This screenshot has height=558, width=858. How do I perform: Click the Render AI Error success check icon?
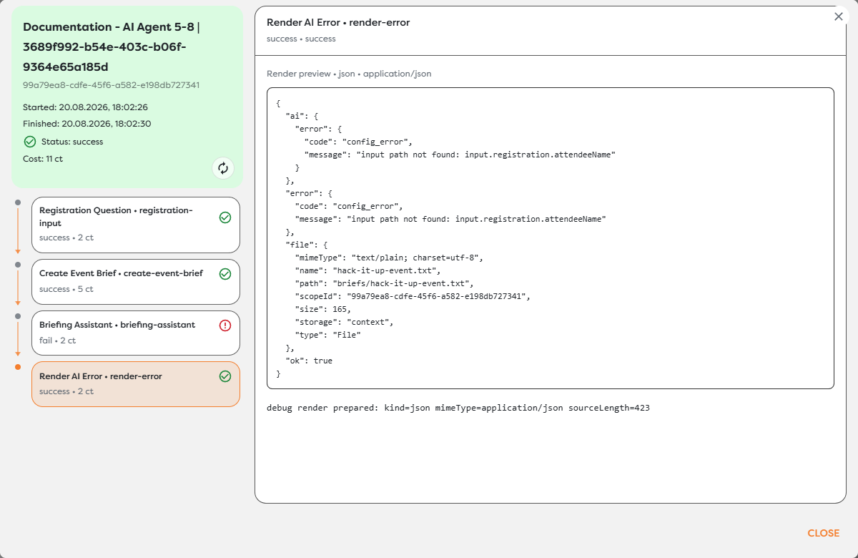click(225, 376)
